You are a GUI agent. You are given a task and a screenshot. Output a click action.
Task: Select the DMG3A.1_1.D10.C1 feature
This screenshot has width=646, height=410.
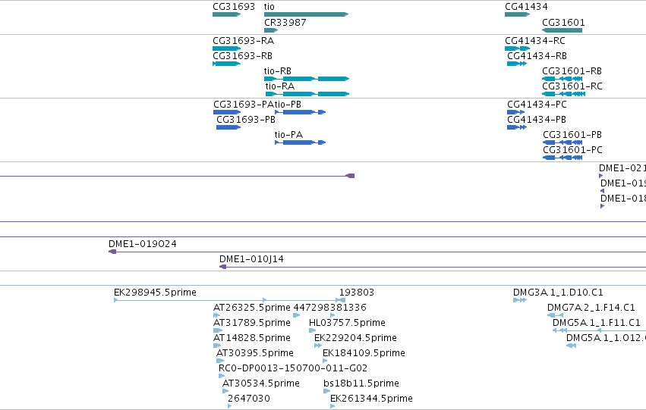520,300
